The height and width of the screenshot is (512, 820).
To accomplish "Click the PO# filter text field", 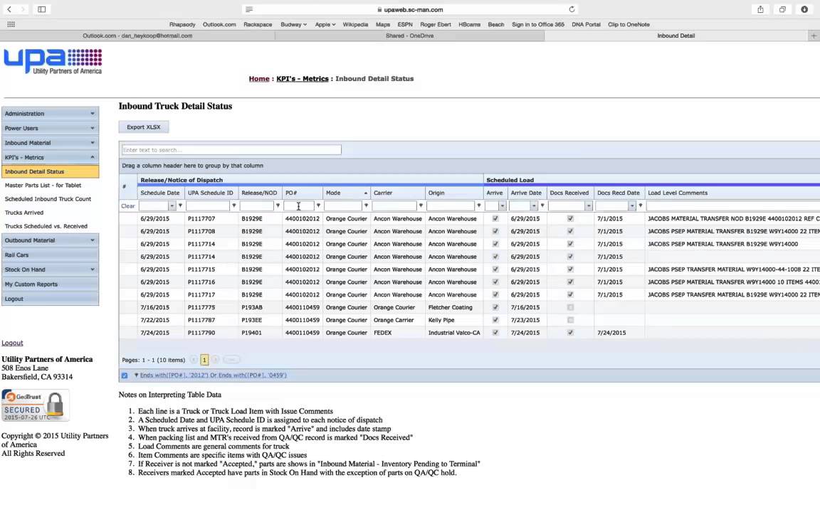I will (299, 206).
